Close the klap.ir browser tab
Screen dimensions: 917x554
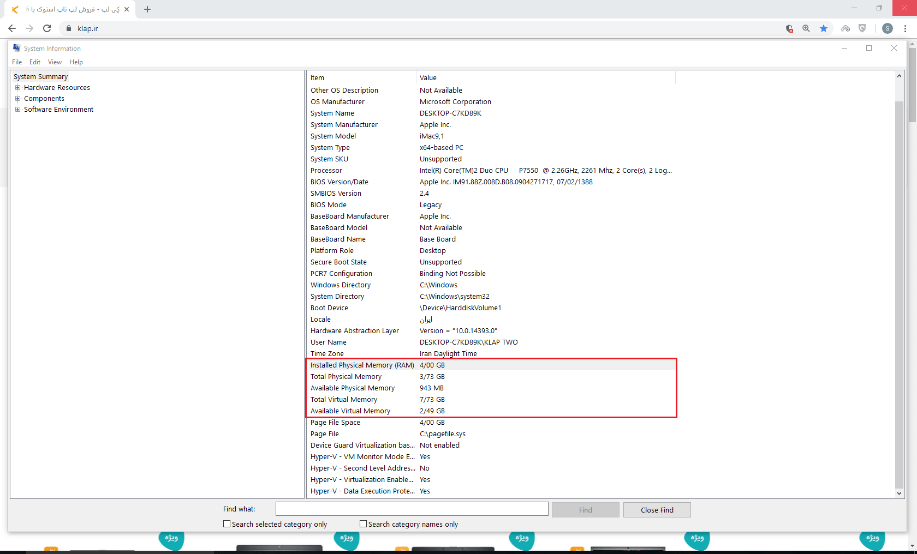point(127,9)
